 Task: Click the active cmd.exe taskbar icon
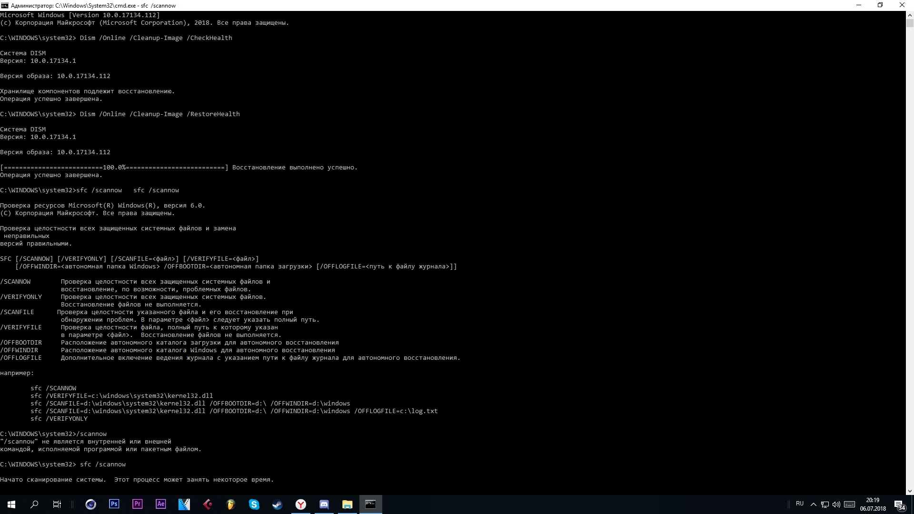coord(370,504)
